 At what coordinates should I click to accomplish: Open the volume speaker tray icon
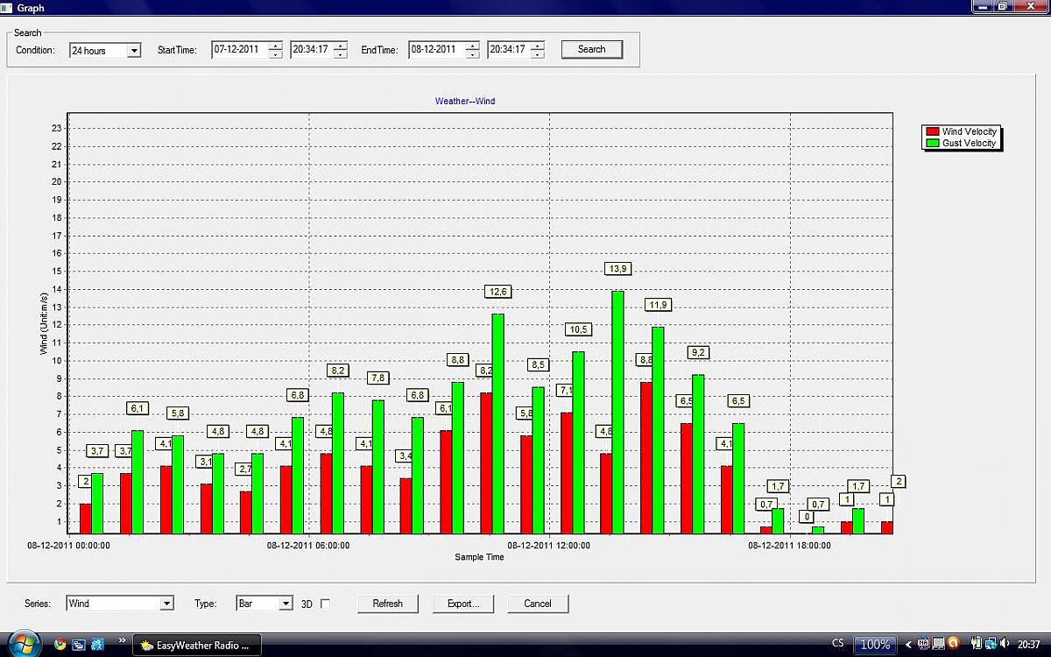(x=1005, y=644)
